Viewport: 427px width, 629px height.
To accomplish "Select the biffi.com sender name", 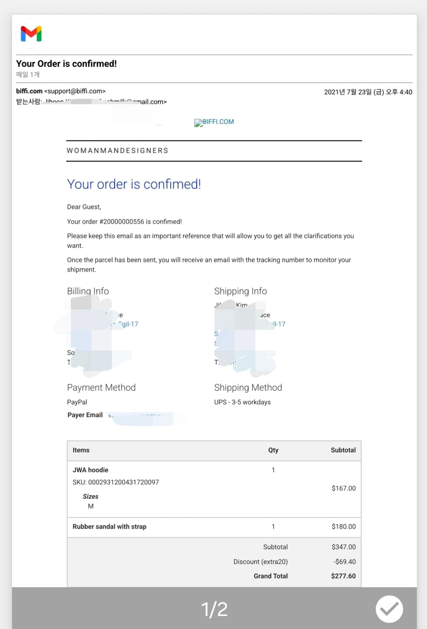I will [x=29, y=91].
